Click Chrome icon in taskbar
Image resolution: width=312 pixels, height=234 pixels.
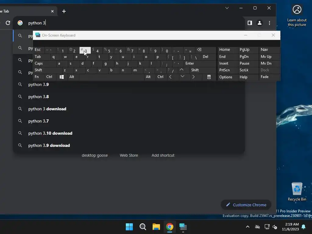(169, 227)
